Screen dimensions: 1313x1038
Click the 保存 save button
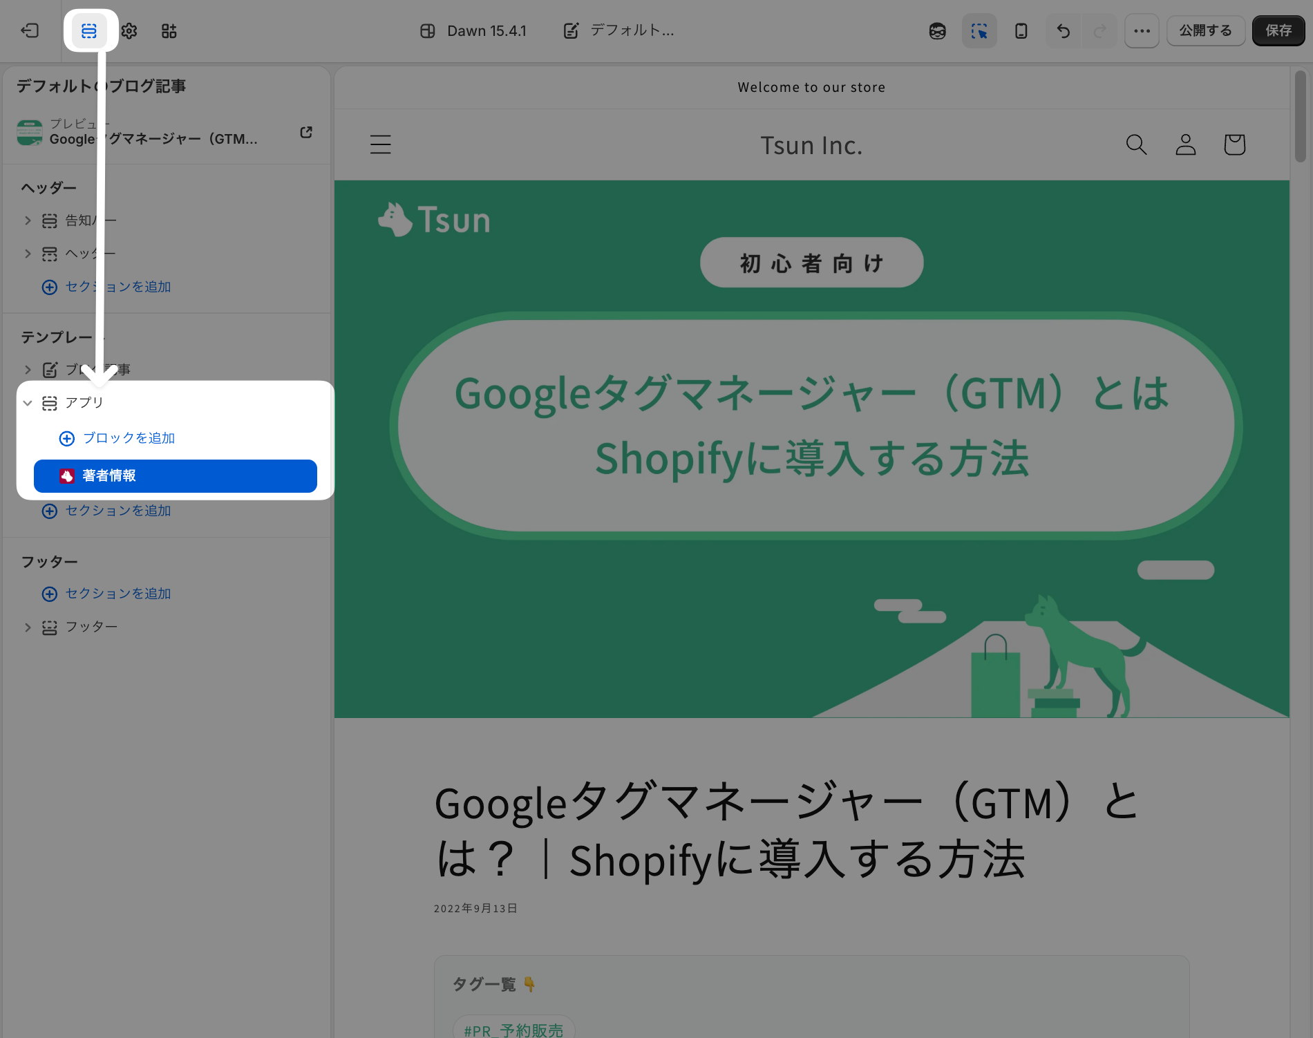[x=1278, y=30]
